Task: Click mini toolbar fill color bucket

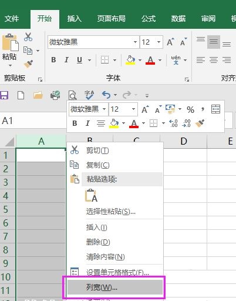Action: pyautogui.click(x=114, y=123)
